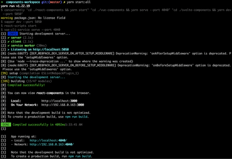The width and height of the screenshot is (232, 159).
Task: Click the 'components-workspace' directory name in prompt
Action: [x=23, y=2]
